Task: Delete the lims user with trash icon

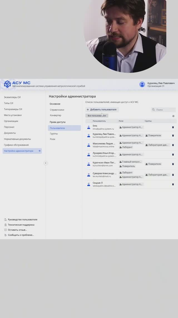Action: 173,127
